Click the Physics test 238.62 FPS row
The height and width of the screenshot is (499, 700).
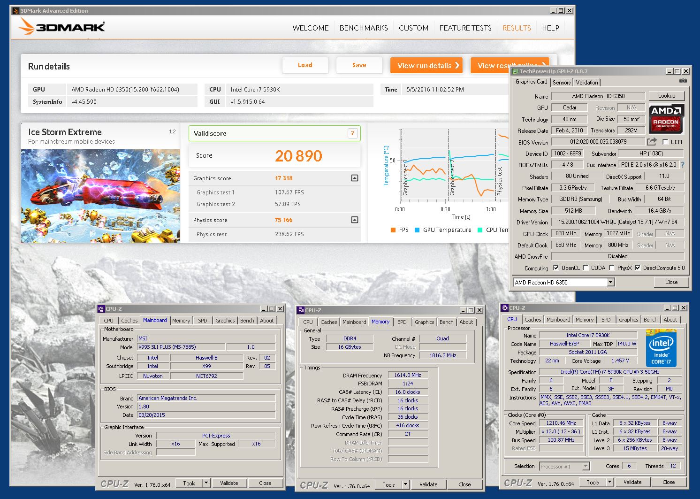click(x=274, y=234)
